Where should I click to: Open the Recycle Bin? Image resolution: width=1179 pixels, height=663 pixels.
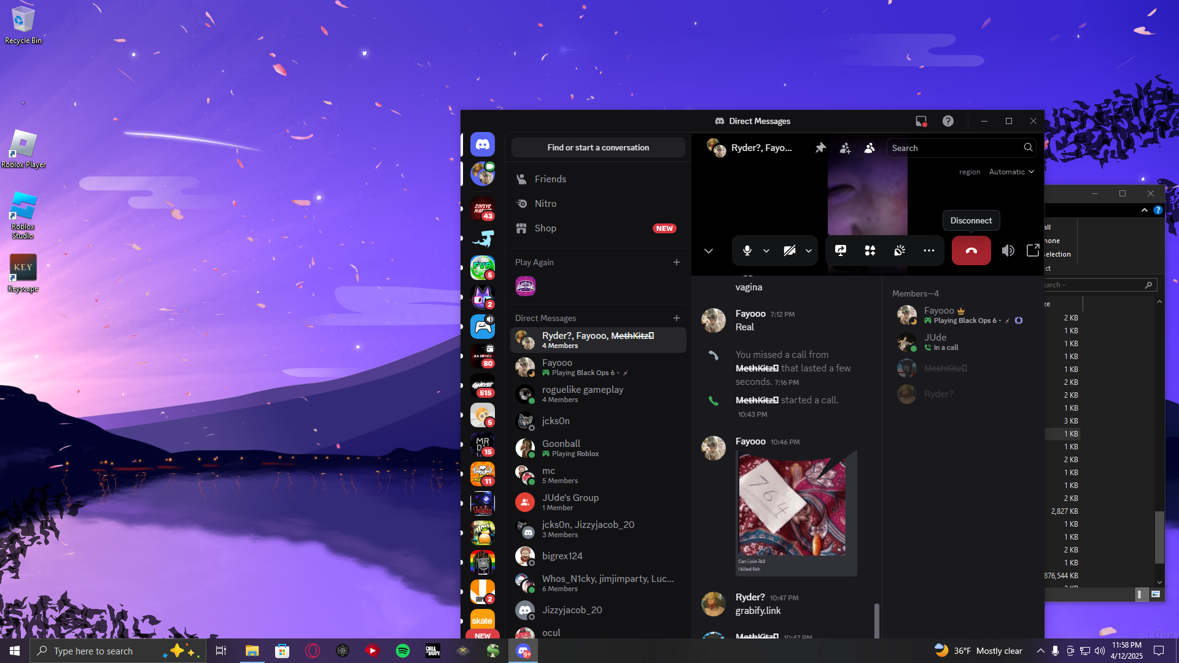click(23, 26)
